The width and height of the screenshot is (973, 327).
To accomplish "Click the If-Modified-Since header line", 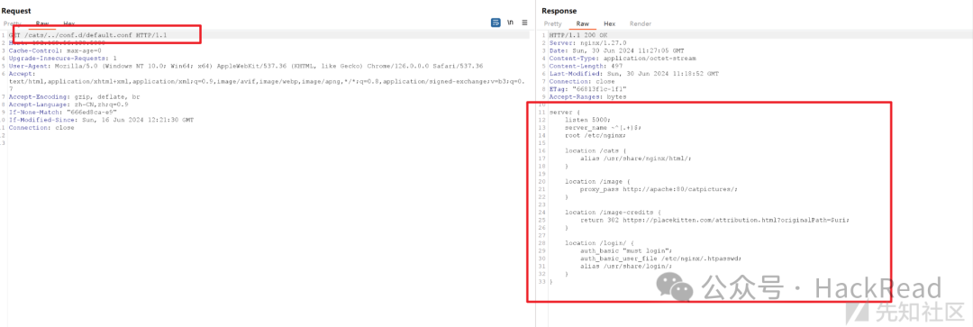I will point(101,120).
